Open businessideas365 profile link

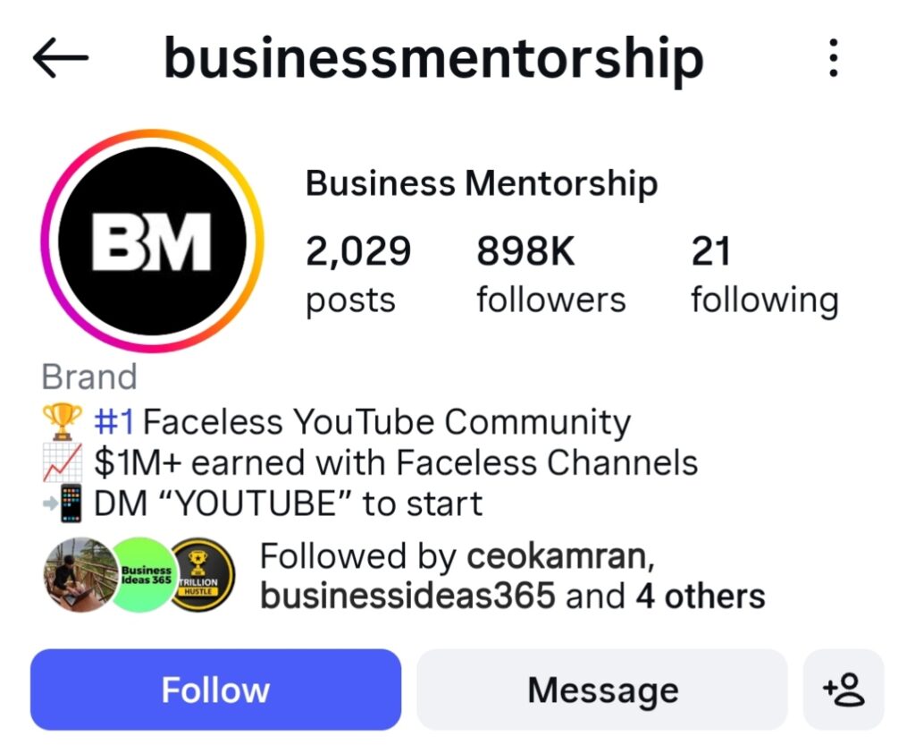point(408,596)
